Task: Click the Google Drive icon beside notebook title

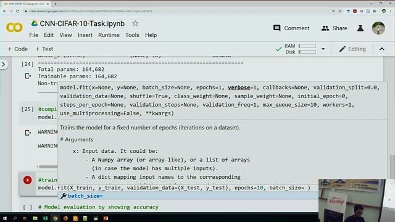Action: click(35, 23)
